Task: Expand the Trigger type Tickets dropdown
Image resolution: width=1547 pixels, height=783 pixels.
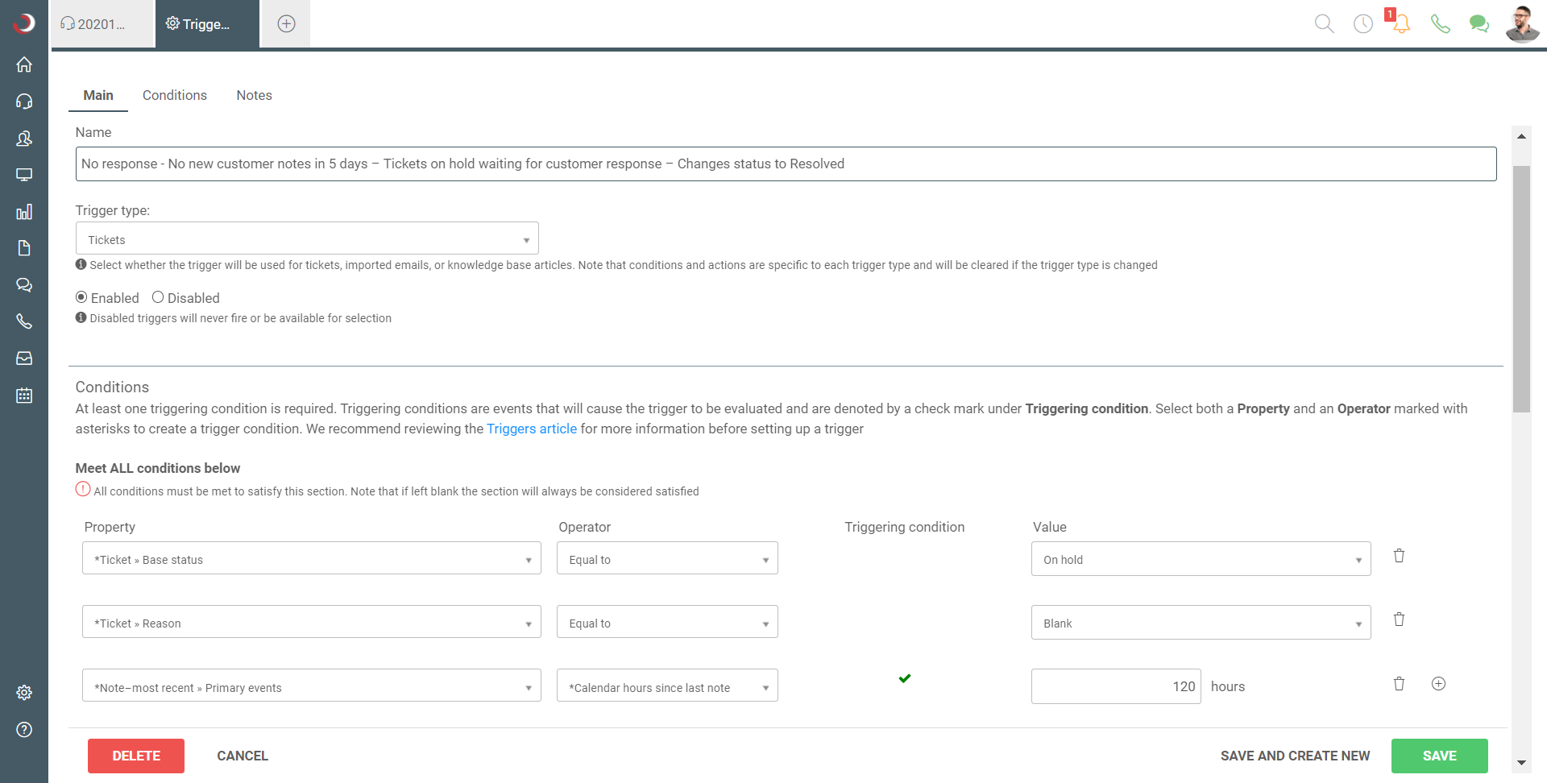Action: 307,239
